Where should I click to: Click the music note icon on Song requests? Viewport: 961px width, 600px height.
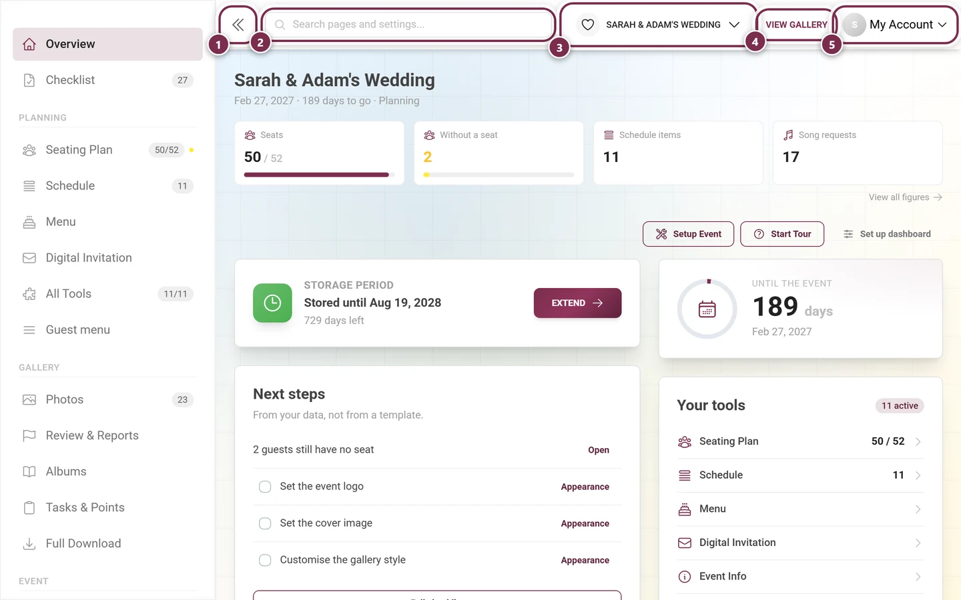coord(788,135)
